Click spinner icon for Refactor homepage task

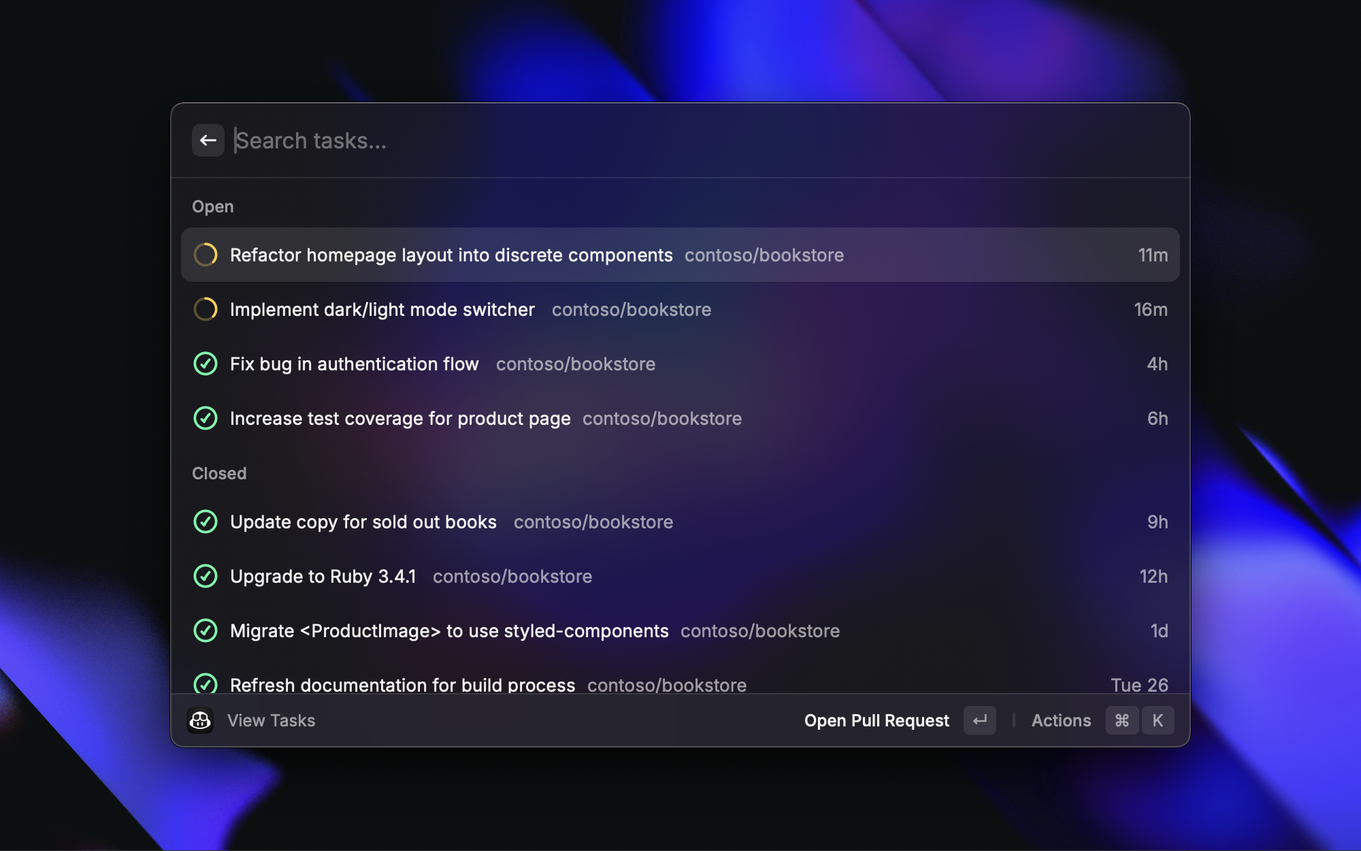[x=206, y=255]
